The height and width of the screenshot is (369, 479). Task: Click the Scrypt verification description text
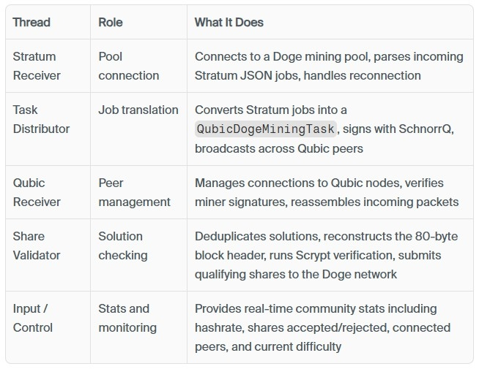315,255
